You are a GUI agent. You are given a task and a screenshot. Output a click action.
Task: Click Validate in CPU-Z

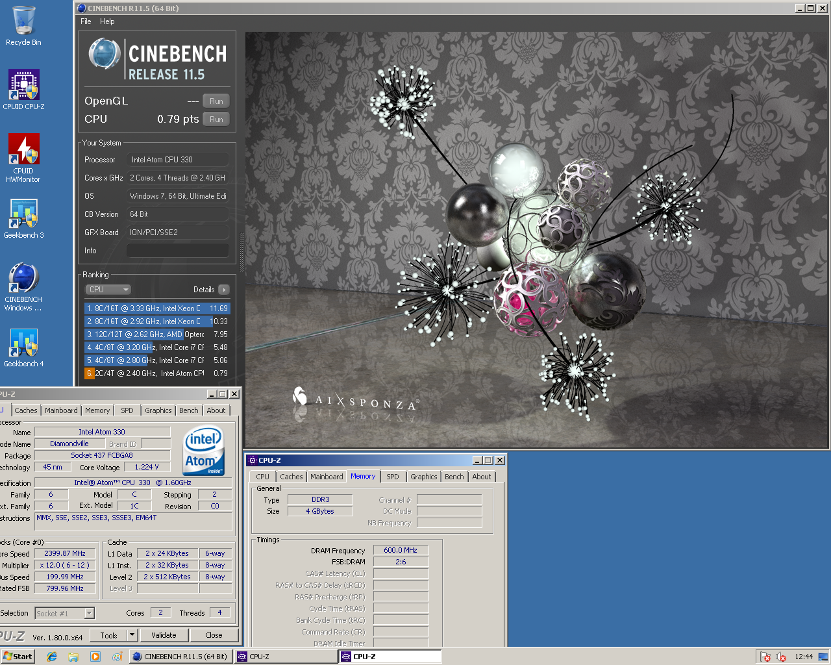click(164, 635)
